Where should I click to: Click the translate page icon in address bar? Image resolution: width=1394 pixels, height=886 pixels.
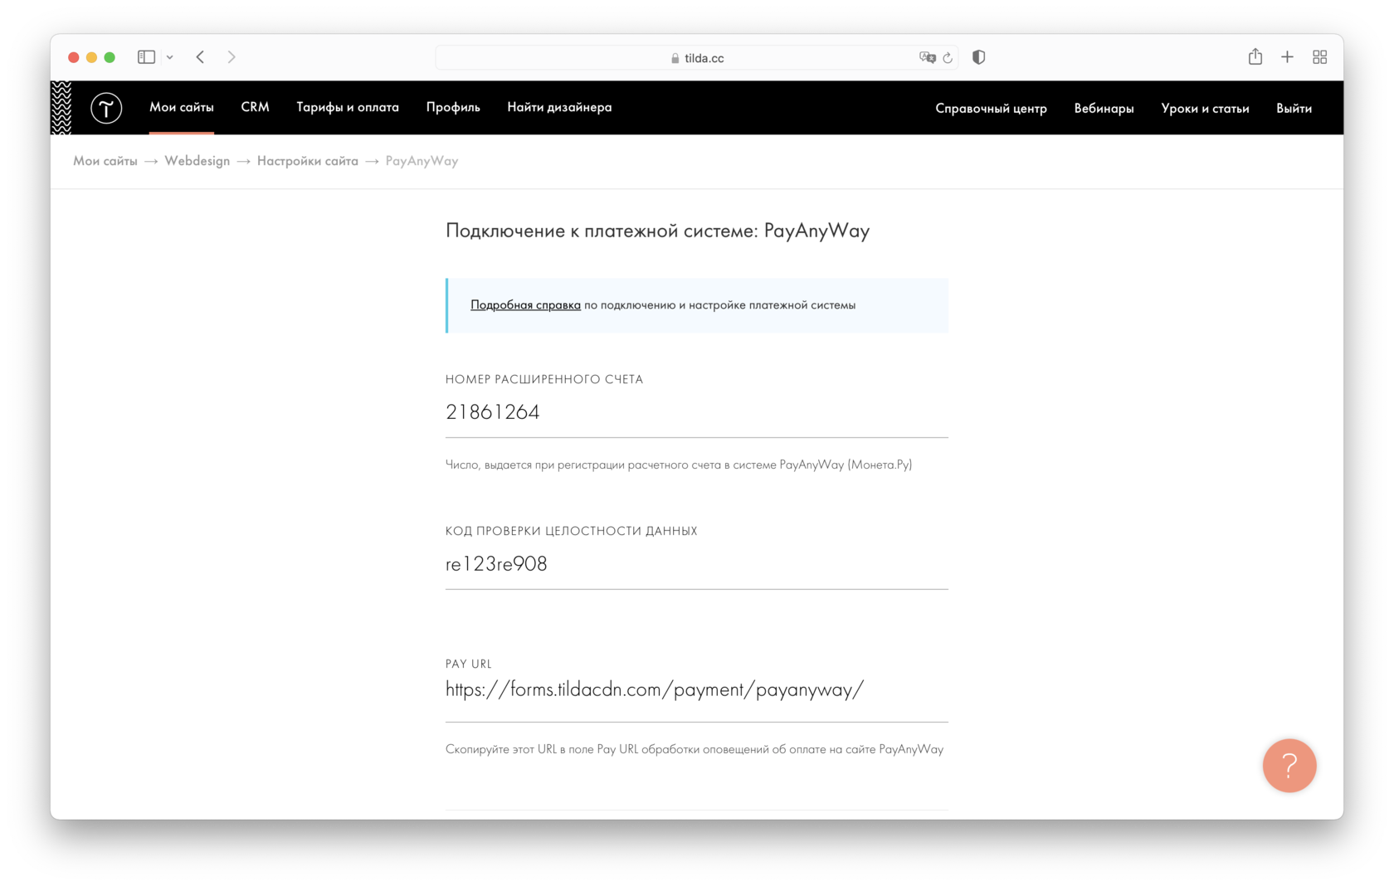(928, 57)
